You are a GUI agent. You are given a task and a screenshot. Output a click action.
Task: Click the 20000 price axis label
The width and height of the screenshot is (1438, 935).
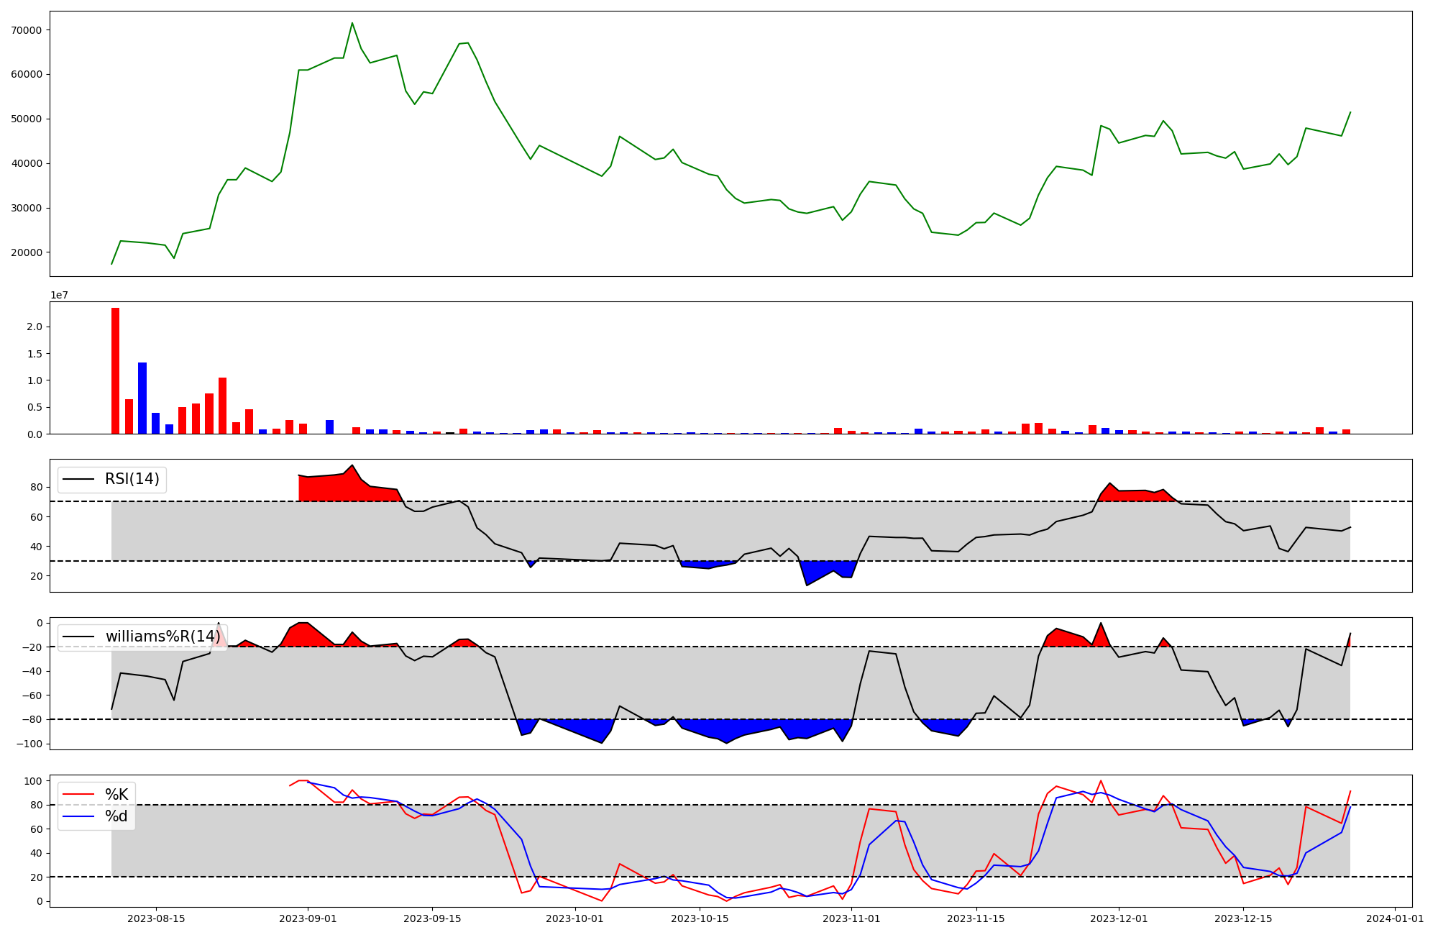point(27,252)
